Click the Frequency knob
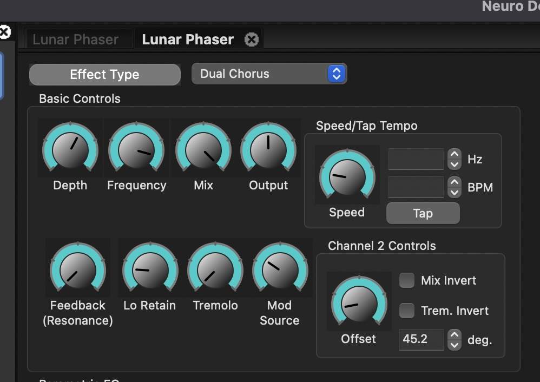 [136, 148]
